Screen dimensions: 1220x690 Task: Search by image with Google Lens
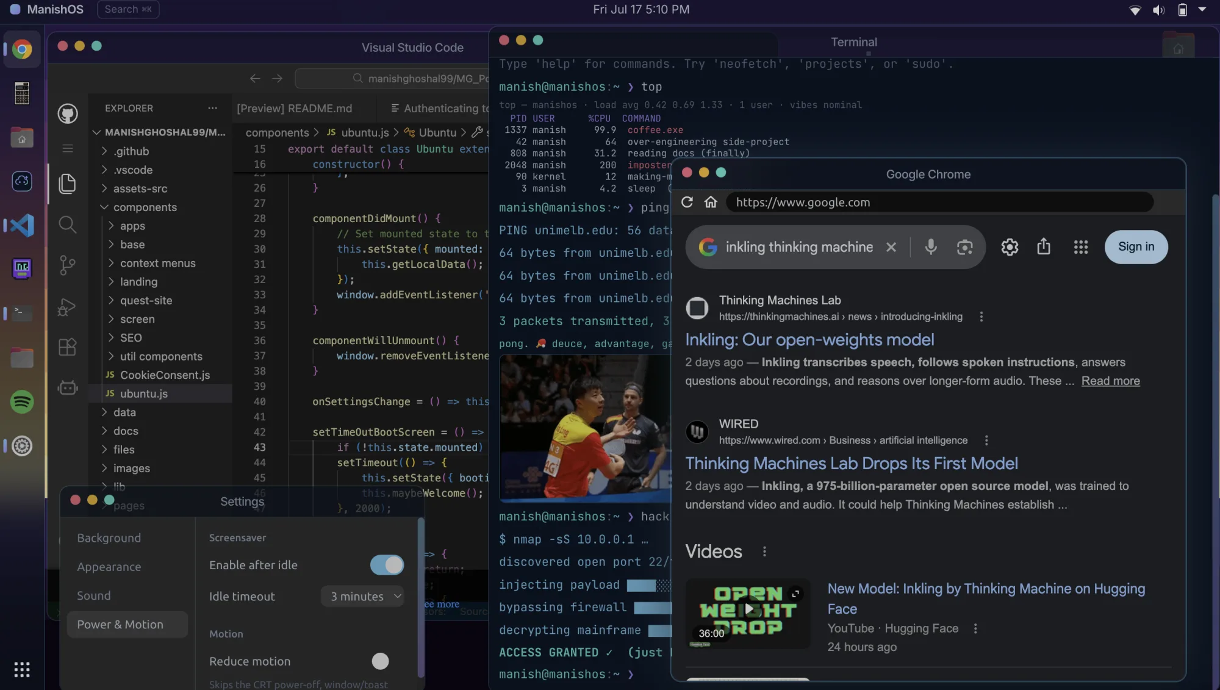(964, 247)
